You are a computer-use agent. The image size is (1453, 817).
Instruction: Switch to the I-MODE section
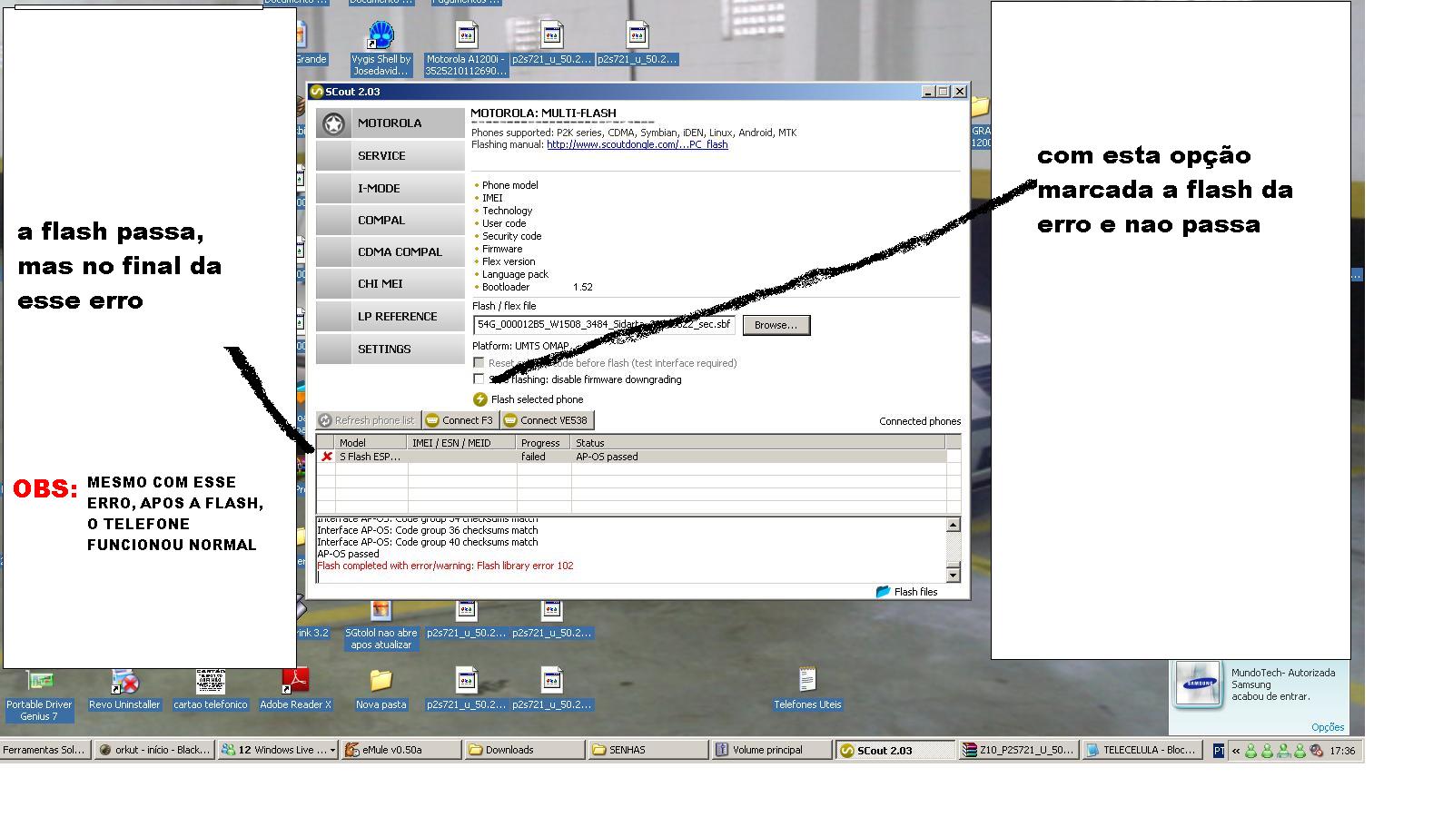(x=390, y=189)
